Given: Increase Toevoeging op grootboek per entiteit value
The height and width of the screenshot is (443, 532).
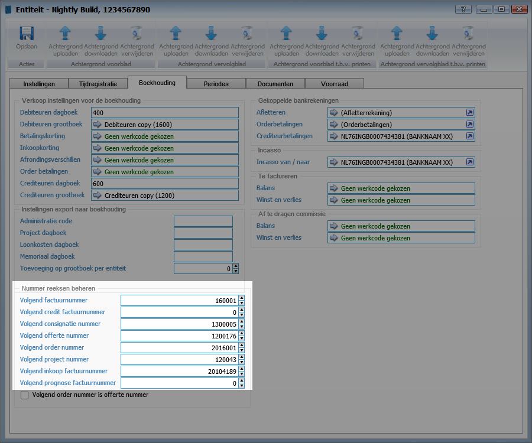Looking at the screenshot, I should coord(236,266).
